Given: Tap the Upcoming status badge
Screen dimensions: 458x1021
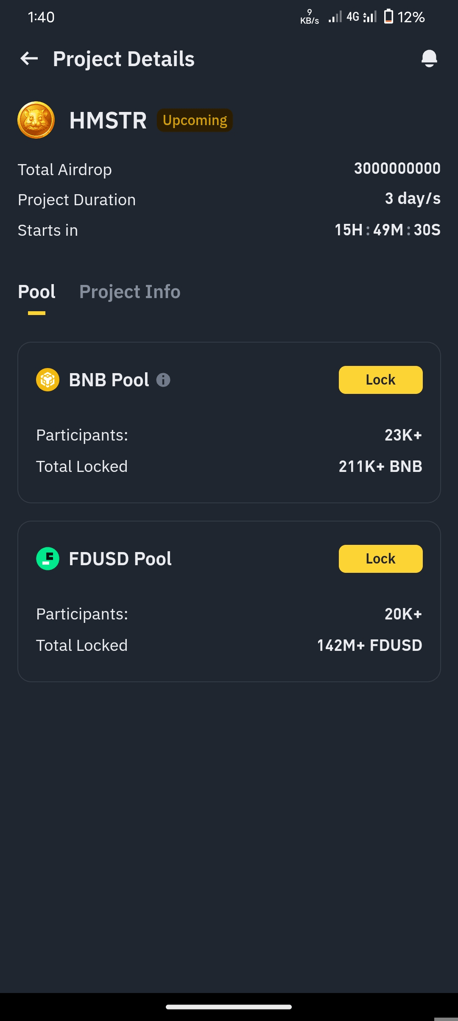Looking at the screenshot, I should 195,120.
